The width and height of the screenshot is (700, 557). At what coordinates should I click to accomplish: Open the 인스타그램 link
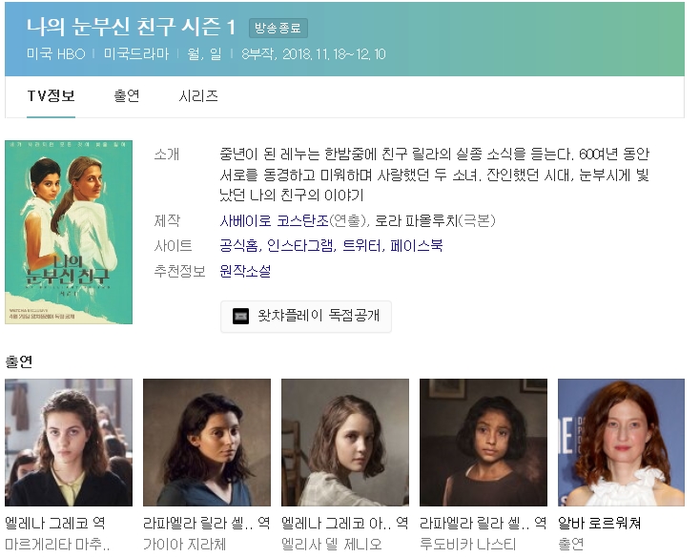(300, 246)
